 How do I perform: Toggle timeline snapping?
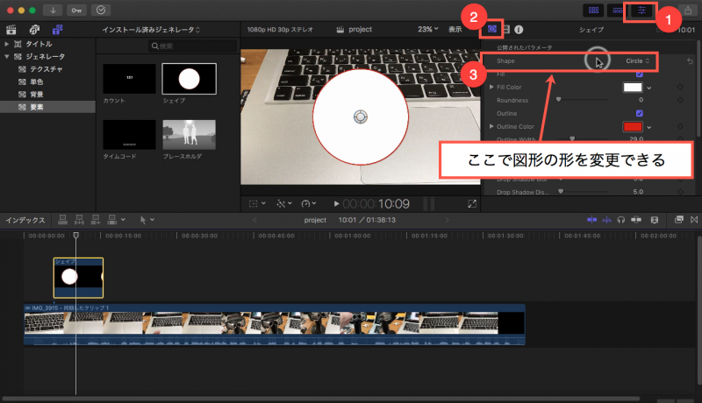635,219
